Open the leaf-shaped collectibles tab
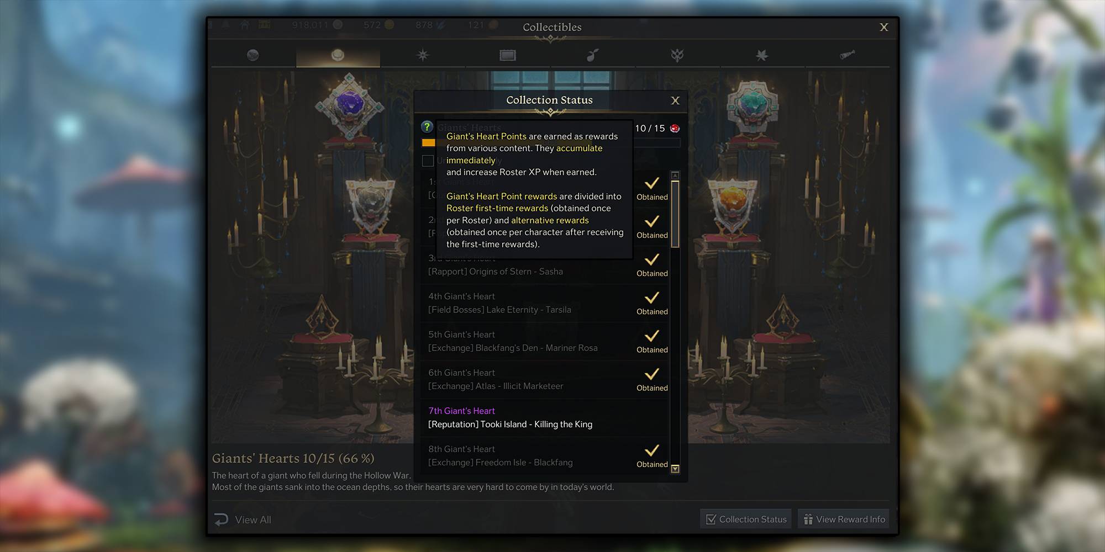The width and height of the screenshot is (1105, 552). (x=762, y=55)
